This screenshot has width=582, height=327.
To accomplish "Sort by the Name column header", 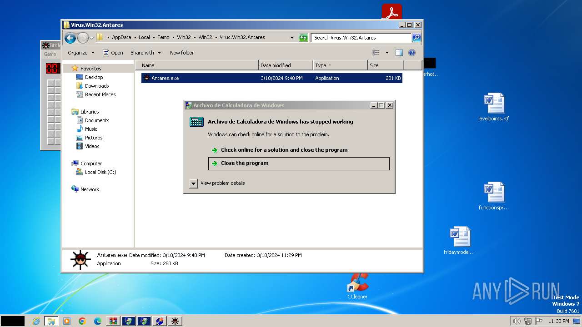I will [197, 65].
